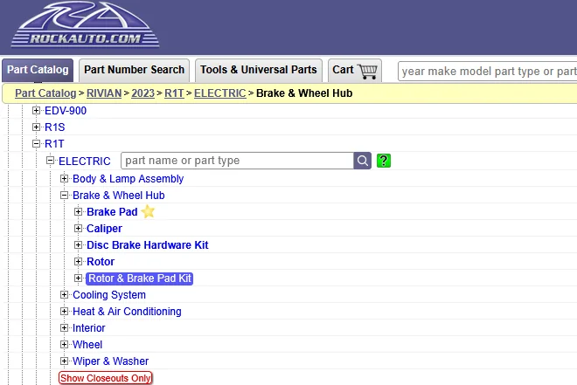577x385 pixels.
Task: Collapse Brake & Wheel Hub category
Action: pyautogui.click(x=64, y=195)
